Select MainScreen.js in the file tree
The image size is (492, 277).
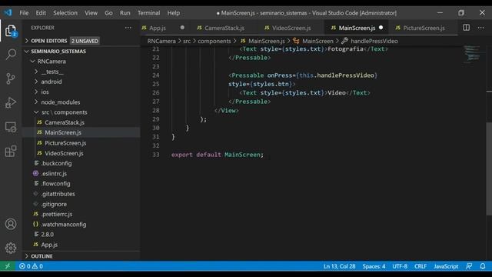coord(63,132)
